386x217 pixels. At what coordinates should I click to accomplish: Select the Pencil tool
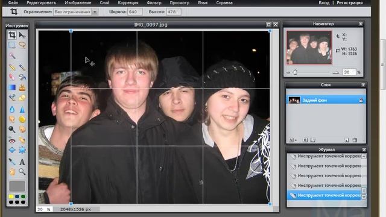coord(12,67)
